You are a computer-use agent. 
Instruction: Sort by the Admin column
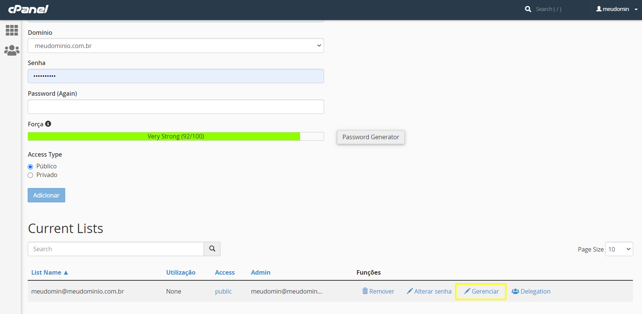(x=261, y=272)
